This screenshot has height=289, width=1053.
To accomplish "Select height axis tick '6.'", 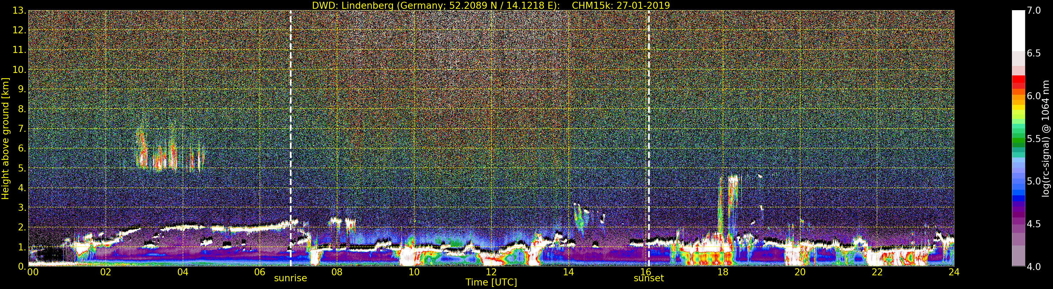I will tap(21, 148).
